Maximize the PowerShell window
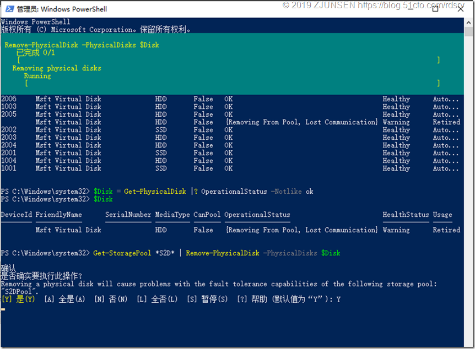Image resolution: width=475 pixels, height=349 pixels. [x=435, y=9]
